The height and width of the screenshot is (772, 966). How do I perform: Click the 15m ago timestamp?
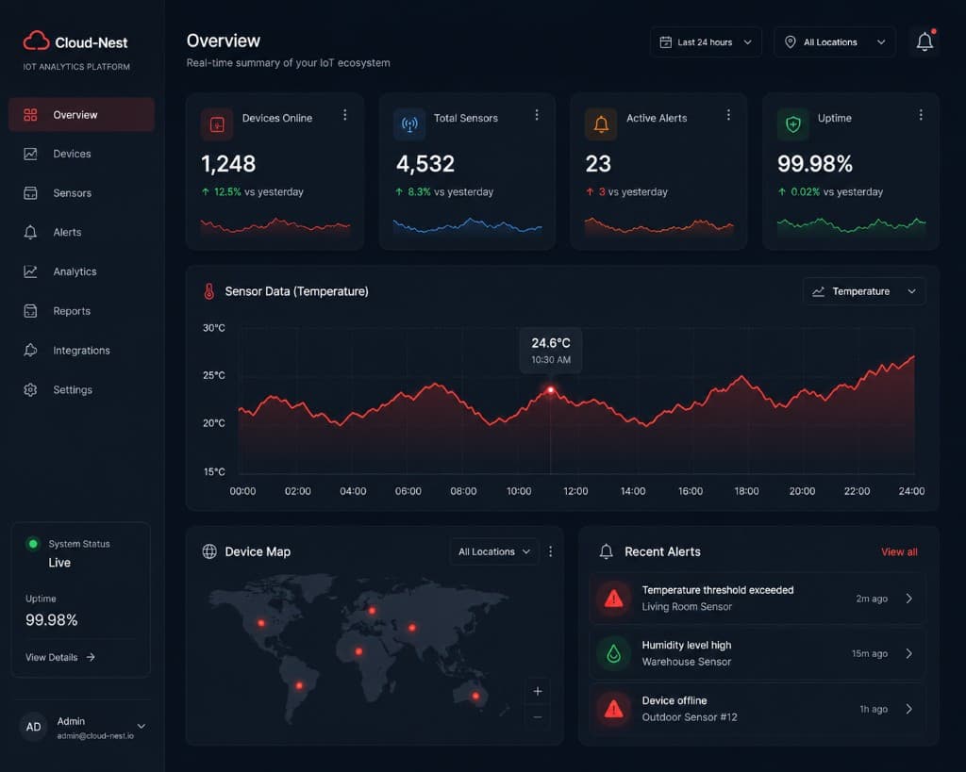click(870, 654)
